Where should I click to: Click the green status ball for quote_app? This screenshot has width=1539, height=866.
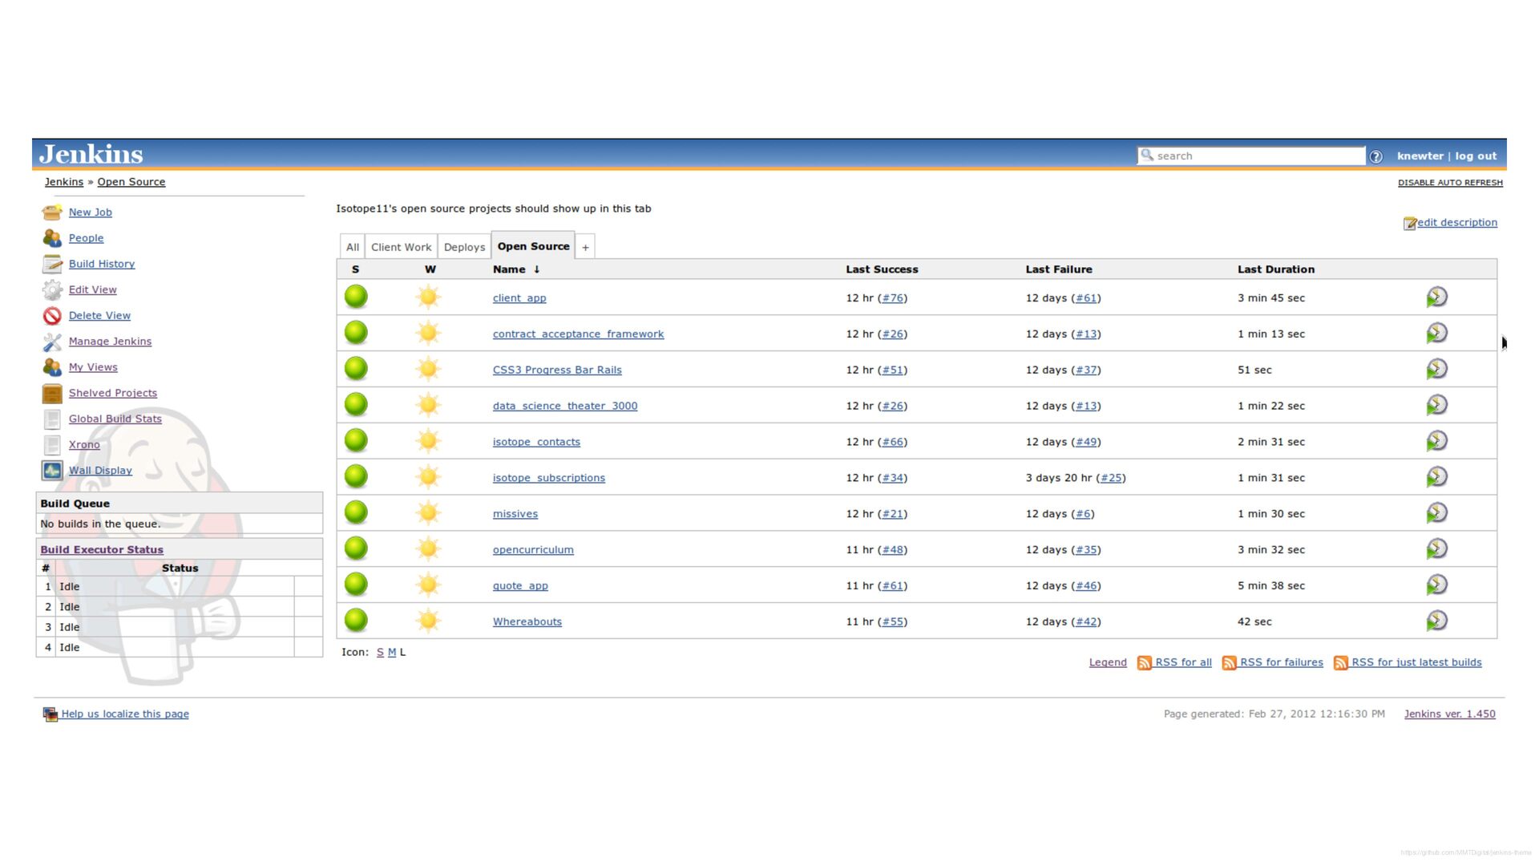click(356, 585)
